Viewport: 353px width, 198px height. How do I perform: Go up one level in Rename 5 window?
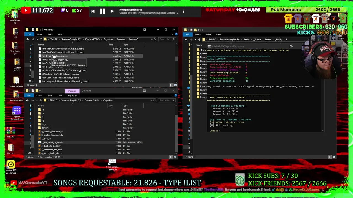pos(41,39)
